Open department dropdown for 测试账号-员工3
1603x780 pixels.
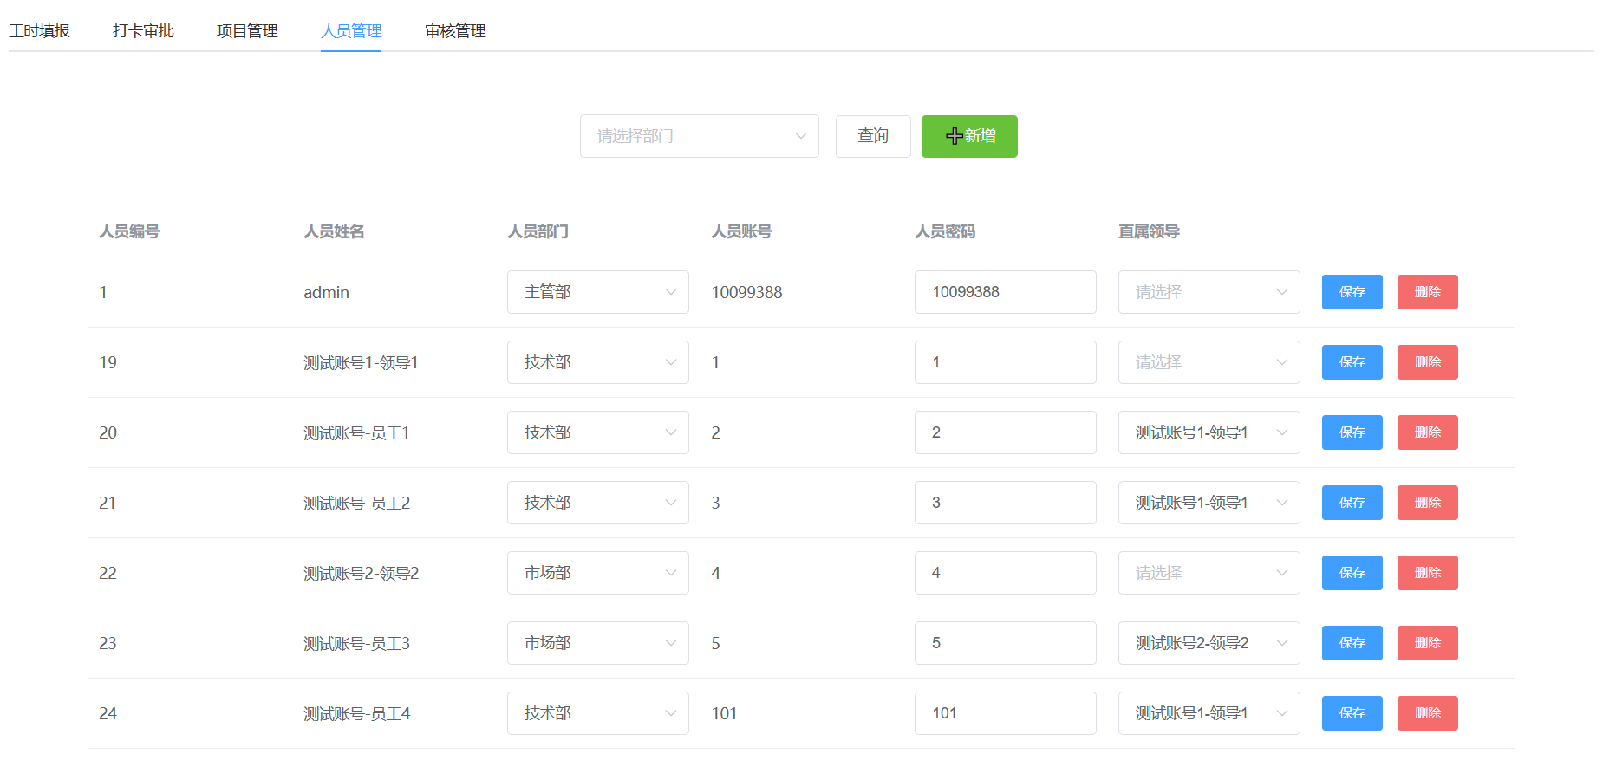pyautogui.click(x=598, y=643)
